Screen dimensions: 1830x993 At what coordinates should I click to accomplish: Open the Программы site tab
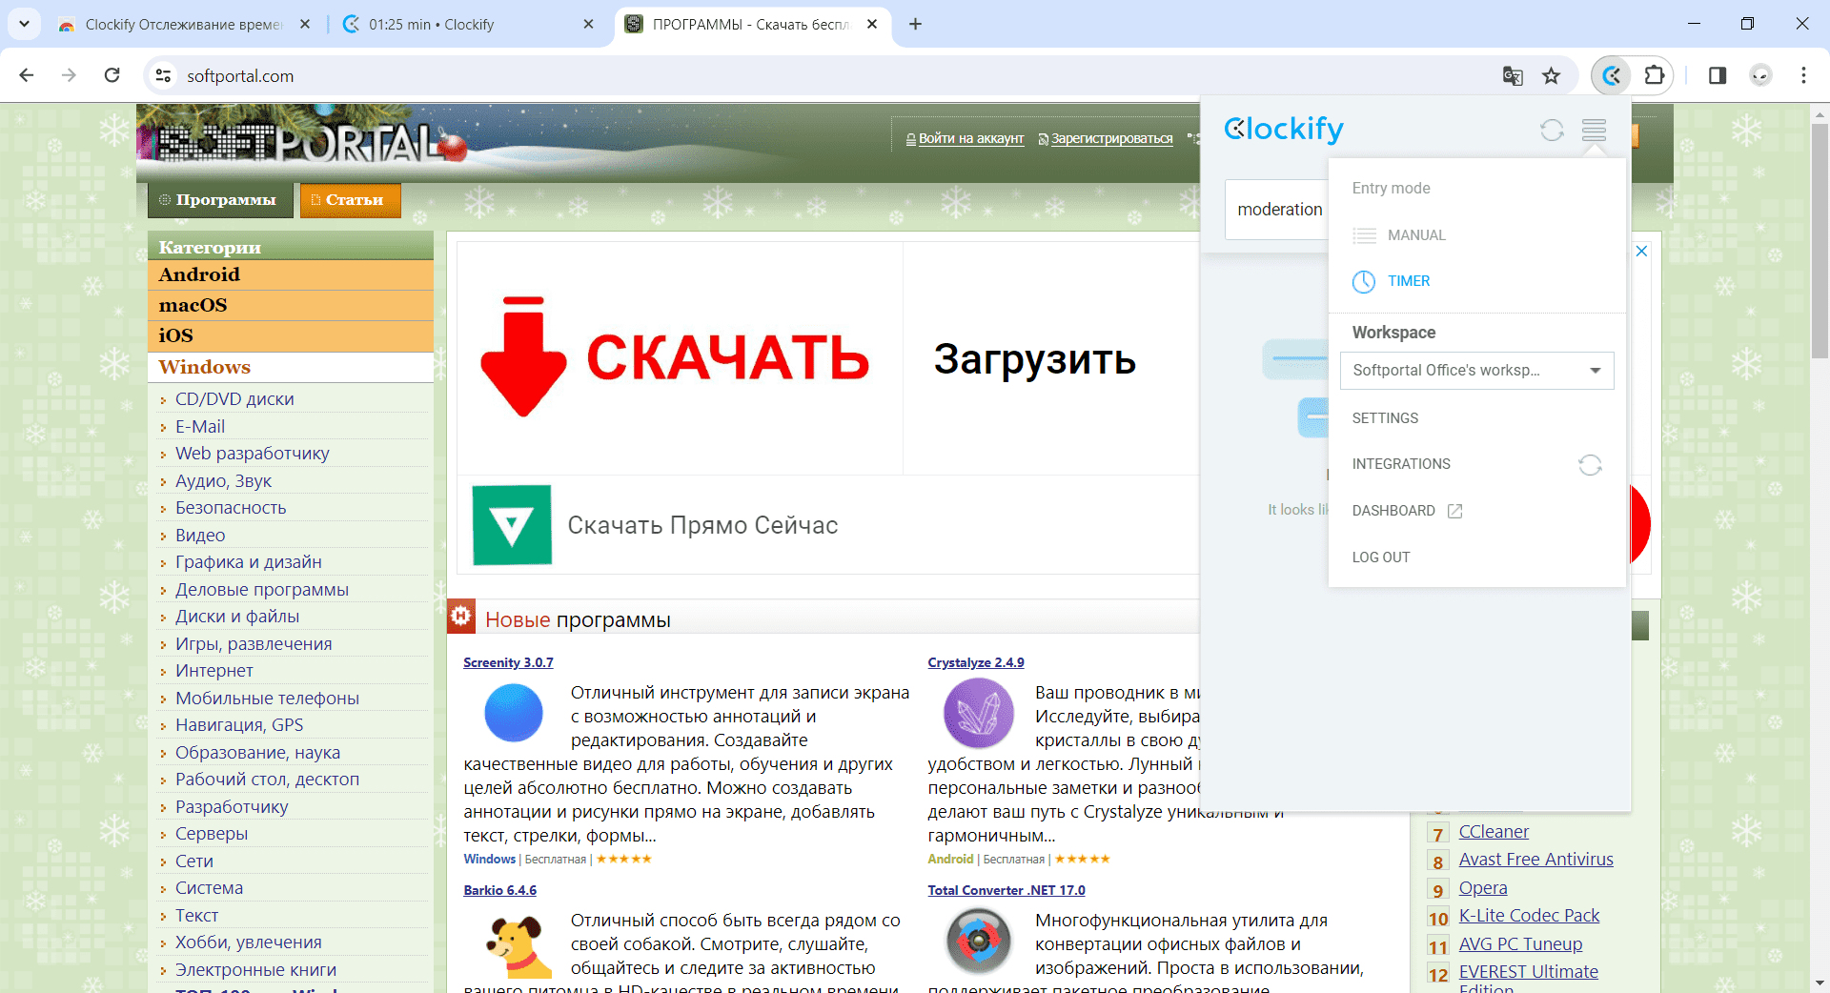[x=220, y=200]
